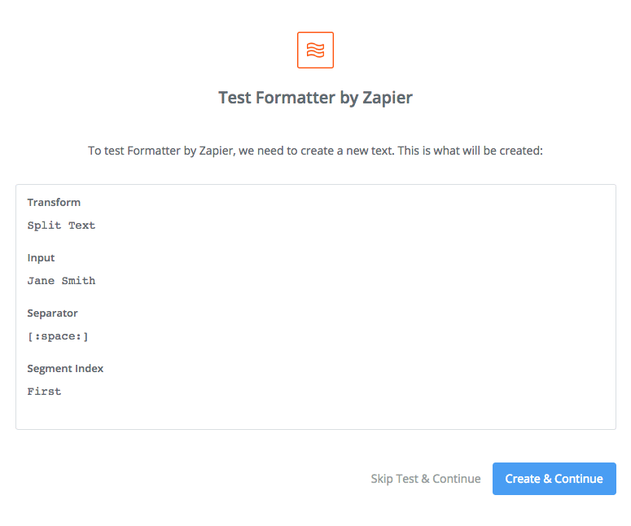Click the Split Text value
This screenshot has width=631, height=526.
(x=61, y=226)
